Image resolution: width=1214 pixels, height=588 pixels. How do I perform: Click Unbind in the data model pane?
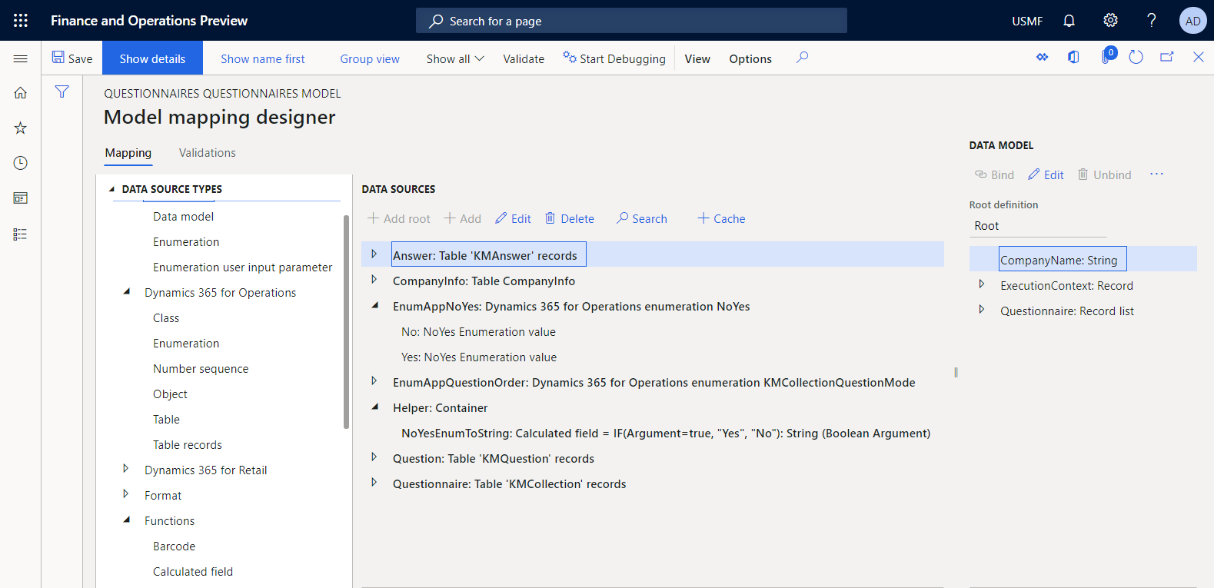pyautogui.click(x=1104, y=174)
